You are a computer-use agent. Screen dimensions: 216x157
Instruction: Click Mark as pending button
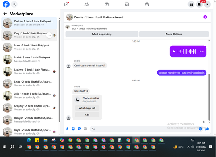tap(102, 34)
